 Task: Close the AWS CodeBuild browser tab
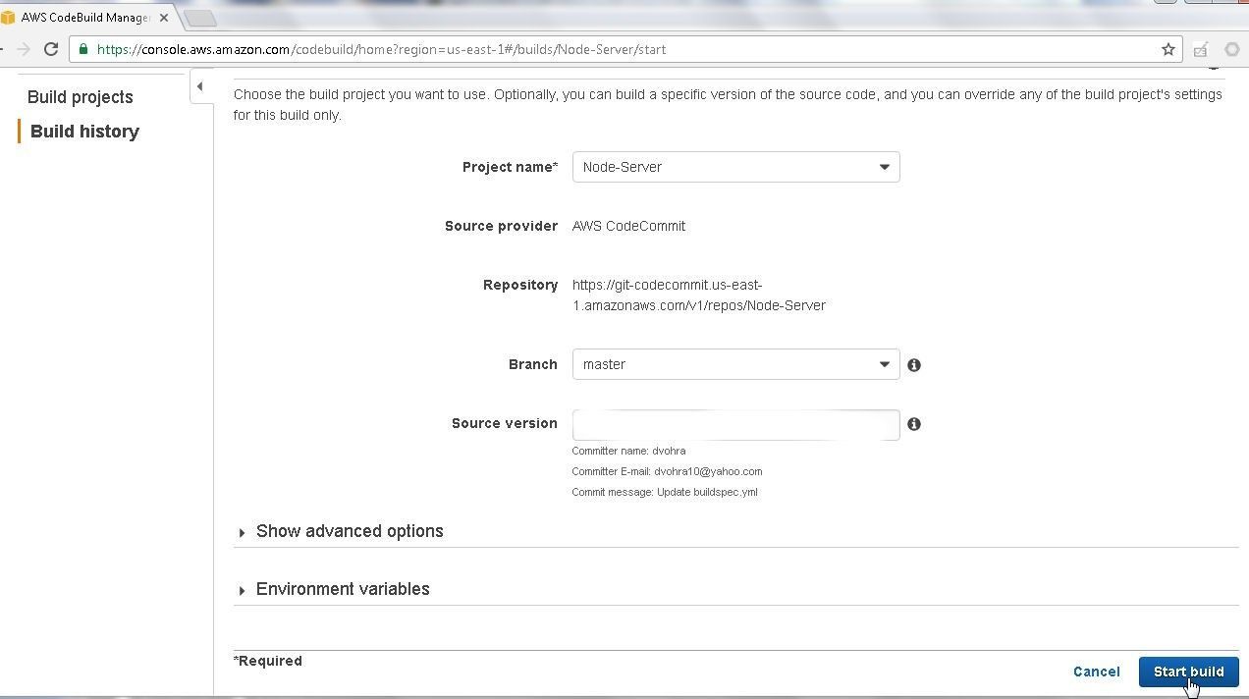(164, 18)
